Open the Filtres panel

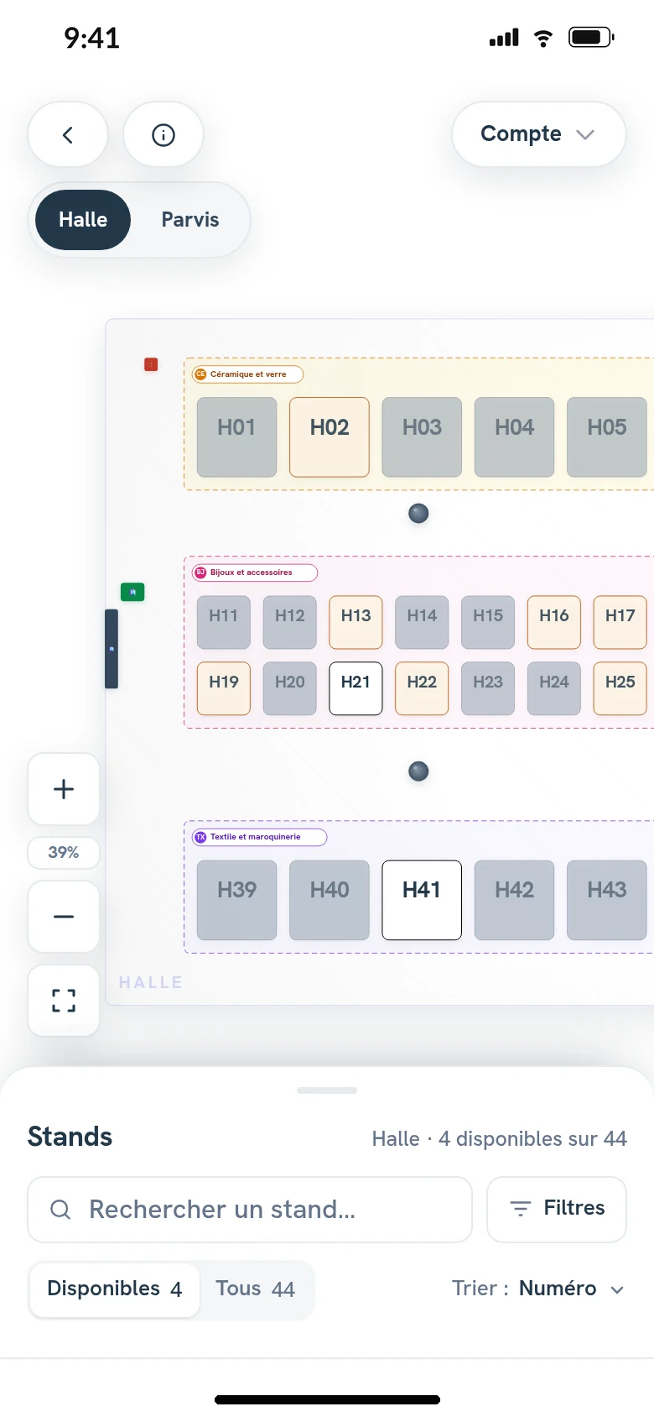557,1209
